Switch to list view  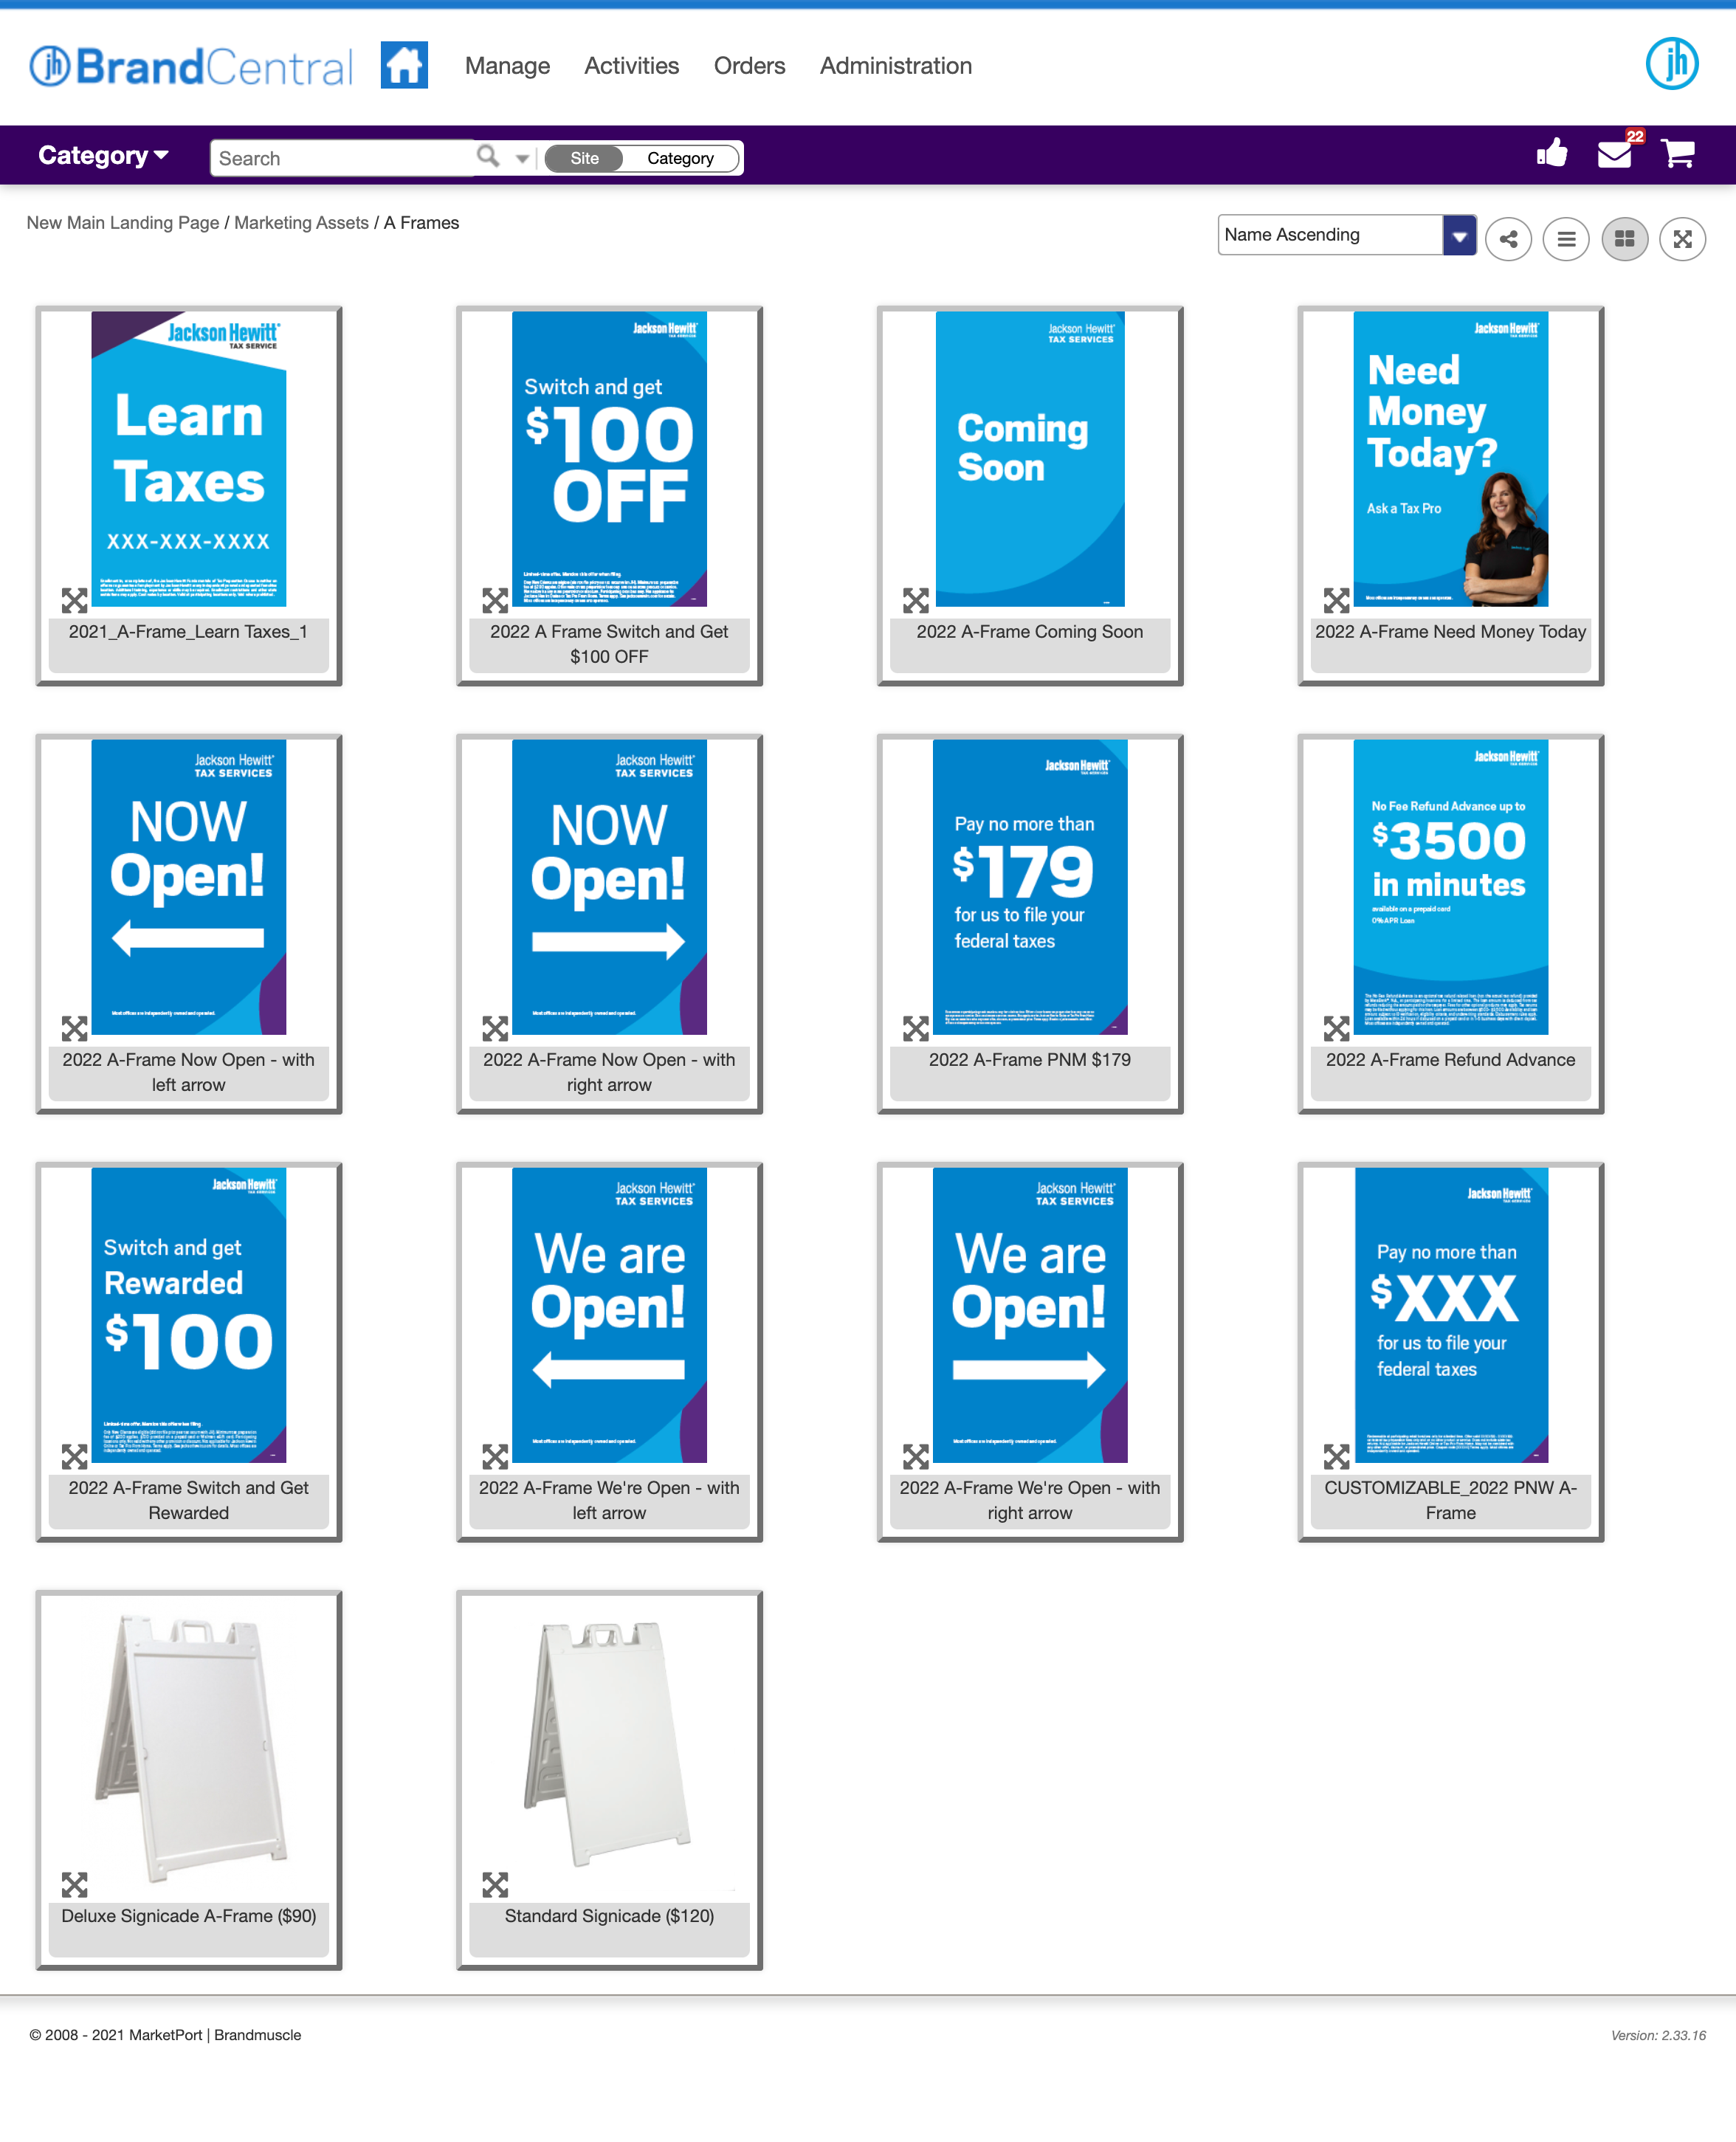pos(1567,239)
